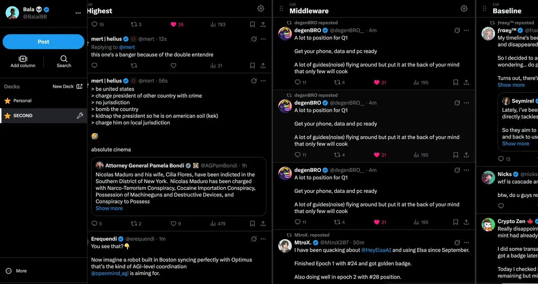The image size is (538, 284).
Task: Like mert's double entendre reply
Action: coord(173,66)
